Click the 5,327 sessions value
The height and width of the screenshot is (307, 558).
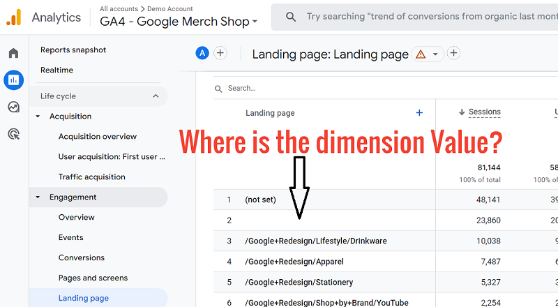[491, 283]
